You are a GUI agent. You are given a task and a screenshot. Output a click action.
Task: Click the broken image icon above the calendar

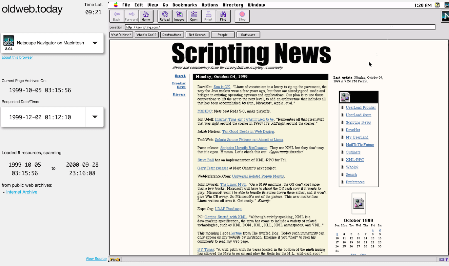(x=359, y=203)
